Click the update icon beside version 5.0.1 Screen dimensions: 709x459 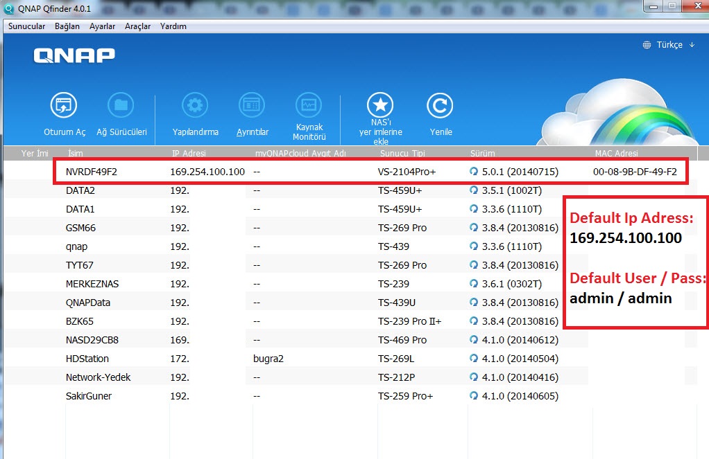[474, 172]
